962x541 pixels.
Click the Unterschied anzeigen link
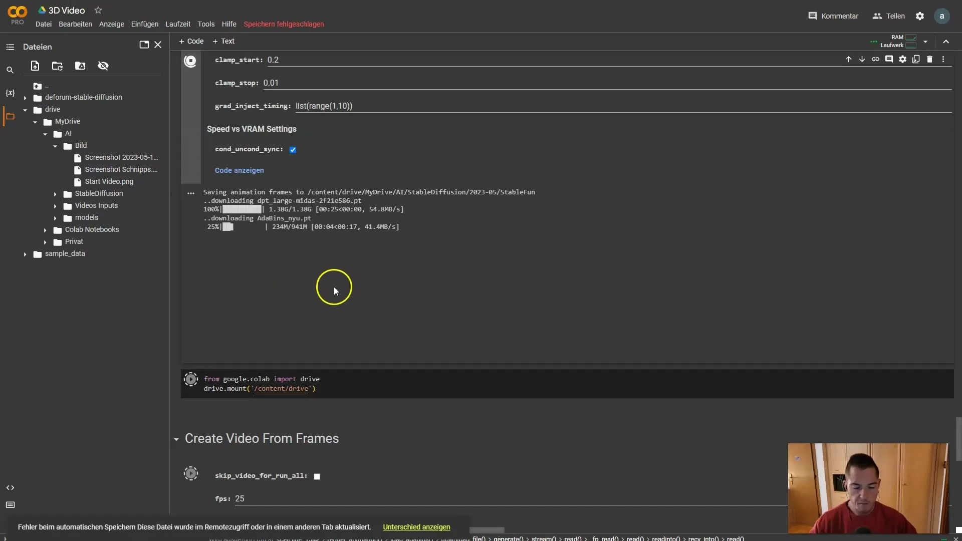click(416, 527)
